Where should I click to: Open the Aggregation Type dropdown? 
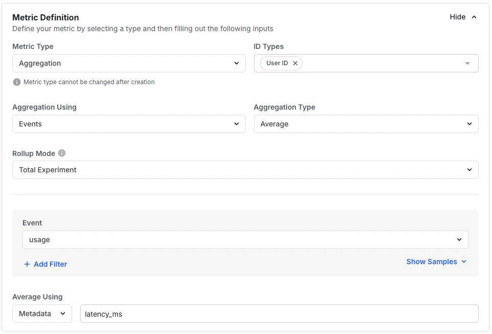[x=366, y=124]
